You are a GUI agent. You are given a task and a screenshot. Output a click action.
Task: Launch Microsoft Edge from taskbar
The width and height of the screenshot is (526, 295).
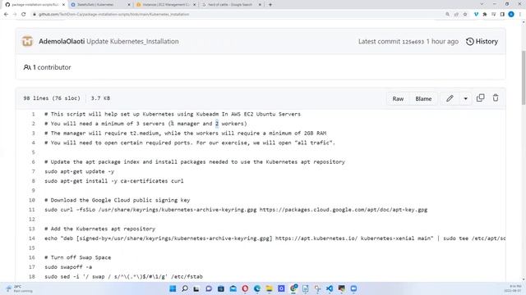[x=257, y=288]
